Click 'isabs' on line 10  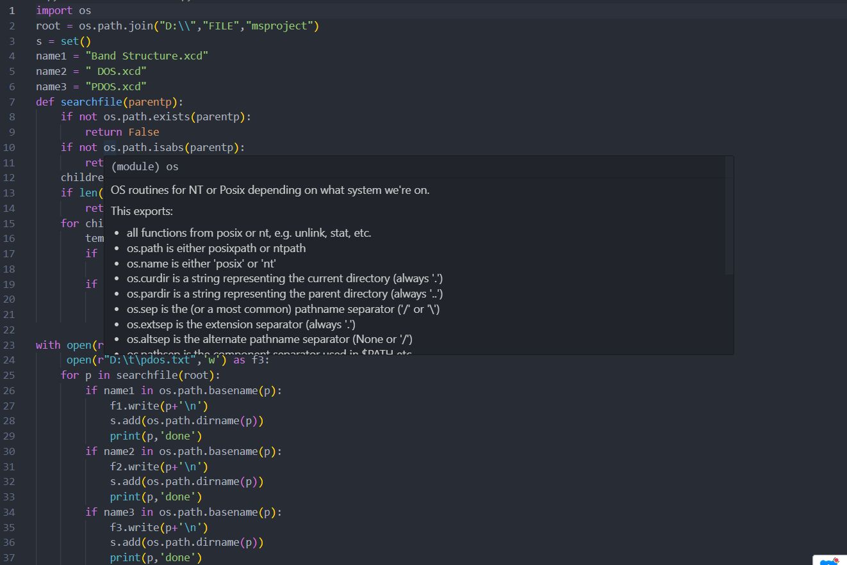[169, 147]
